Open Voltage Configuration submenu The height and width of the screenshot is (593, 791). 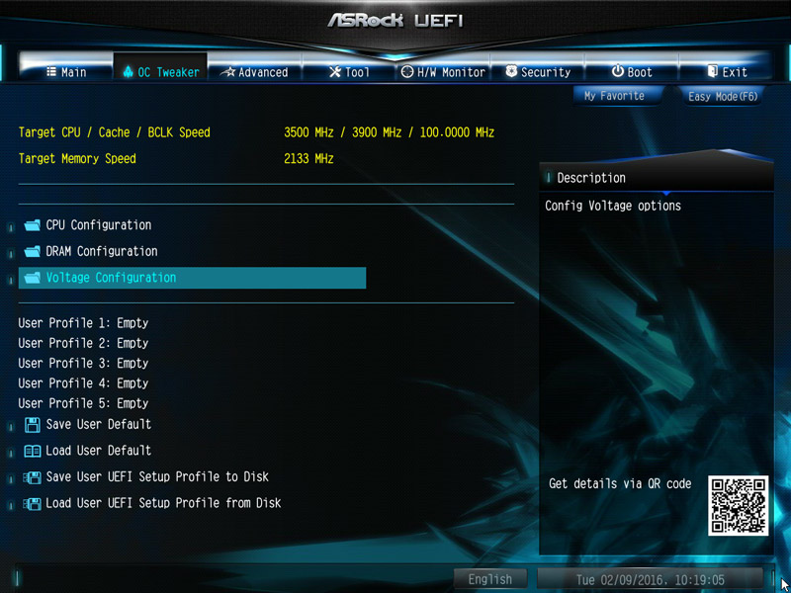point(192,278)
